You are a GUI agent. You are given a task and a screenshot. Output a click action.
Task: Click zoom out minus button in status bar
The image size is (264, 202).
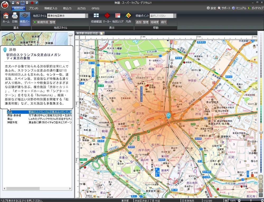point(239,200)
